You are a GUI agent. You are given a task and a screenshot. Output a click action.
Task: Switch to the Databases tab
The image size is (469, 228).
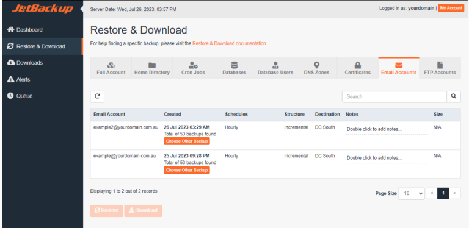234,68
